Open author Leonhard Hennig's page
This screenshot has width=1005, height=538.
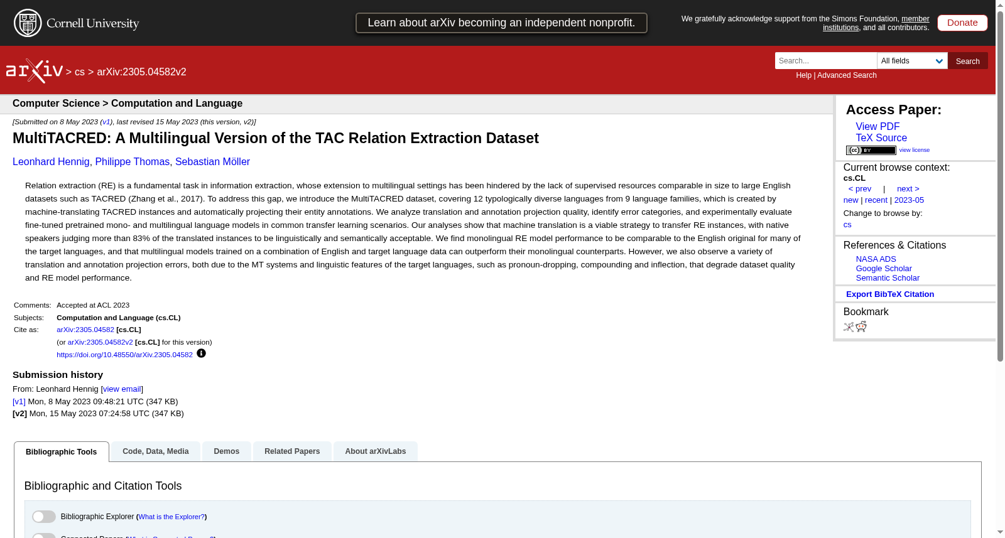pos(51,162)
